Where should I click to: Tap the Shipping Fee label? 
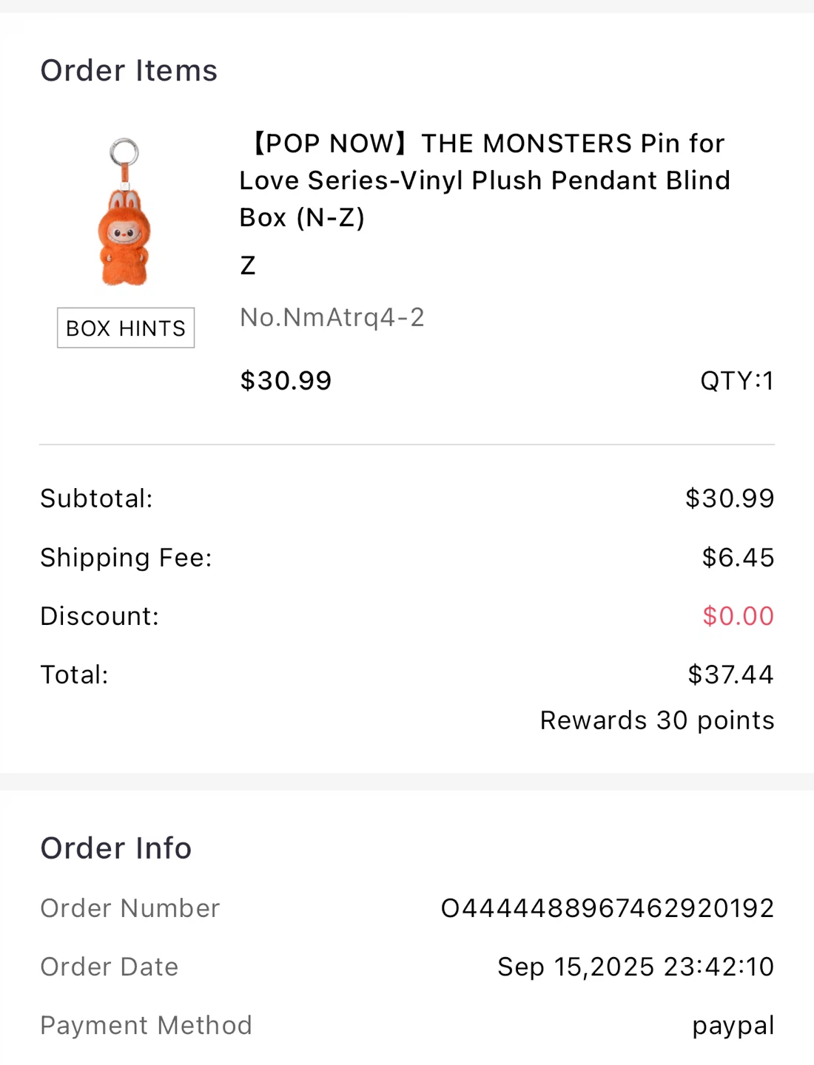pos(126,558)
